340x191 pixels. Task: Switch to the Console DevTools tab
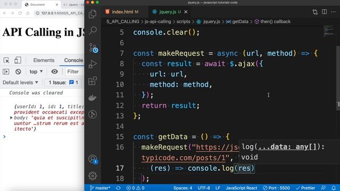pyautogui.click(x=73, y=60)
